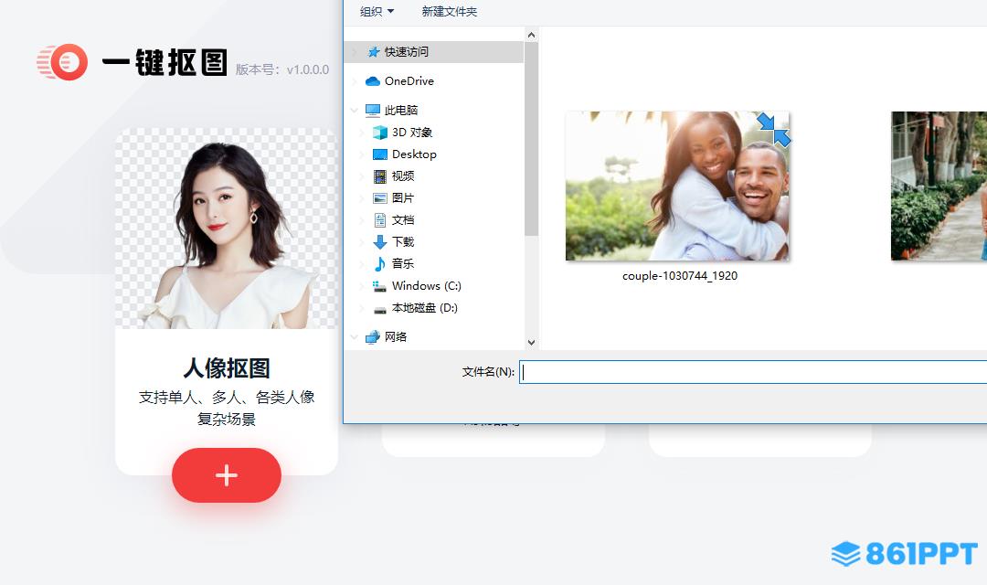Expand the 本地磁盘 (D:) tree node
Viewport: 987px width, 585px height.
click(x=361, y=308)
